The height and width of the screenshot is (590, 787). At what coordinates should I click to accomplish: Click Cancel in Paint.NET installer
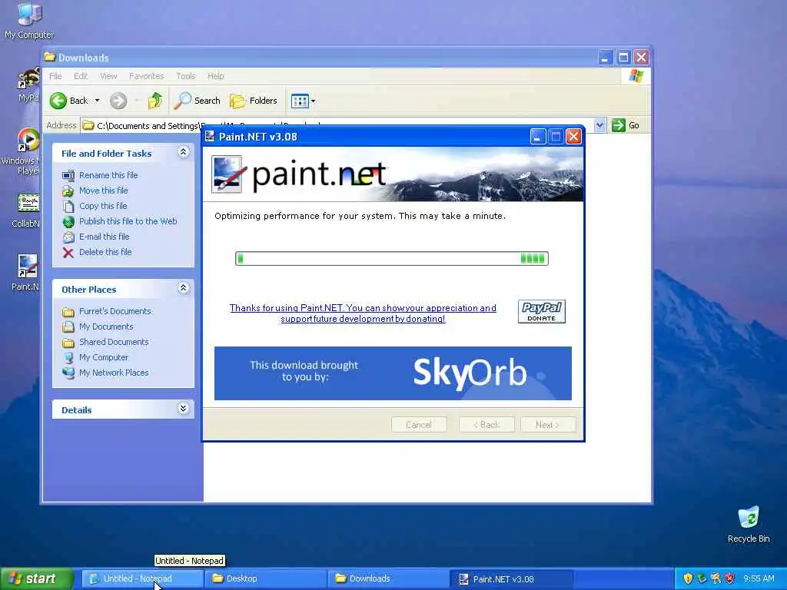pyautogui.click(x=419, y=425)
